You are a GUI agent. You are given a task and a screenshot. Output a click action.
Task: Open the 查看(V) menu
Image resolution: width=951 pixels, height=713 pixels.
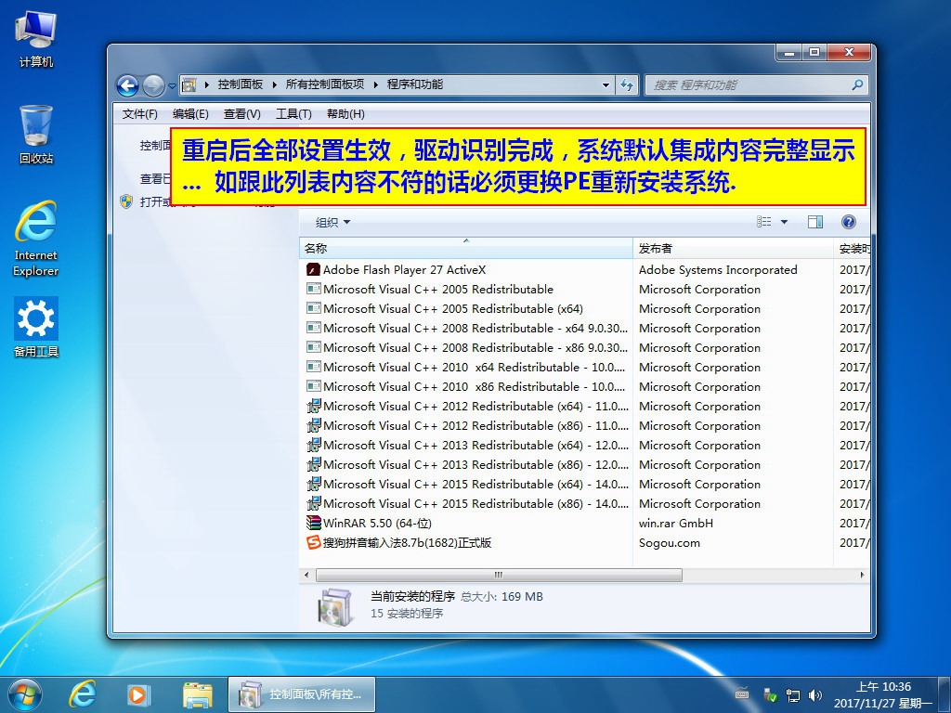click(x=242, y=114)
